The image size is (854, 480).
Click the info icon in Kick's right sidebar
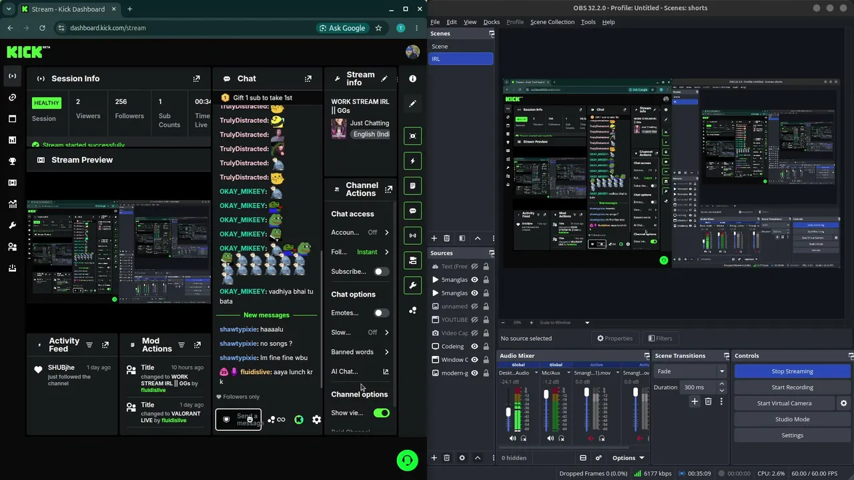click(x=413, y=79)
